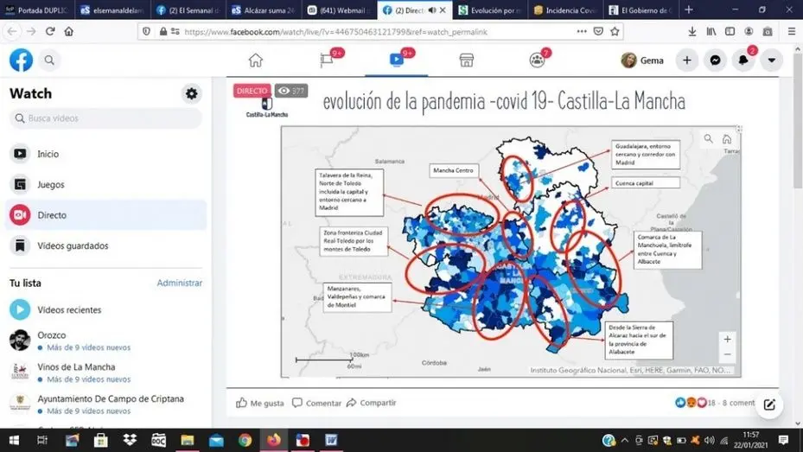Open the Pages flag icon
This screenshot has width=803, height=452.
click(x=327, y=60)
